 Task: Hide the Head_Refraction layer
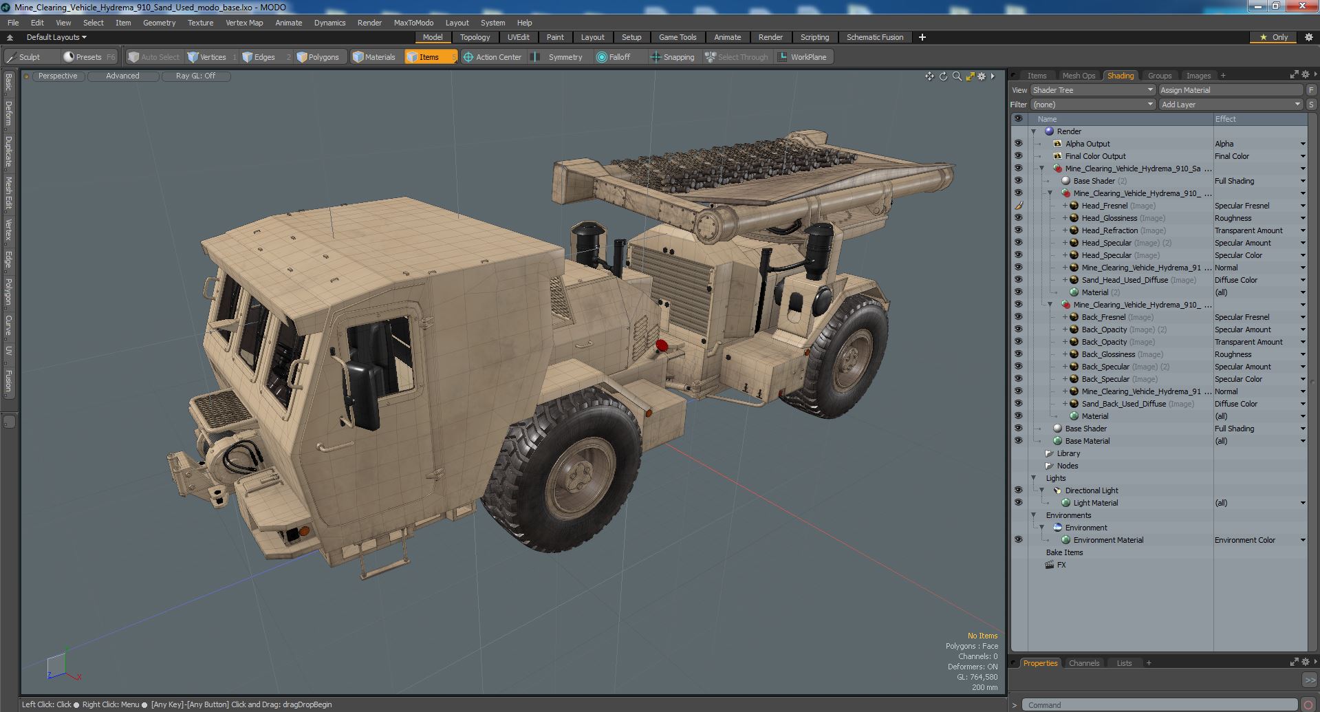click(x=1018, y=230)
